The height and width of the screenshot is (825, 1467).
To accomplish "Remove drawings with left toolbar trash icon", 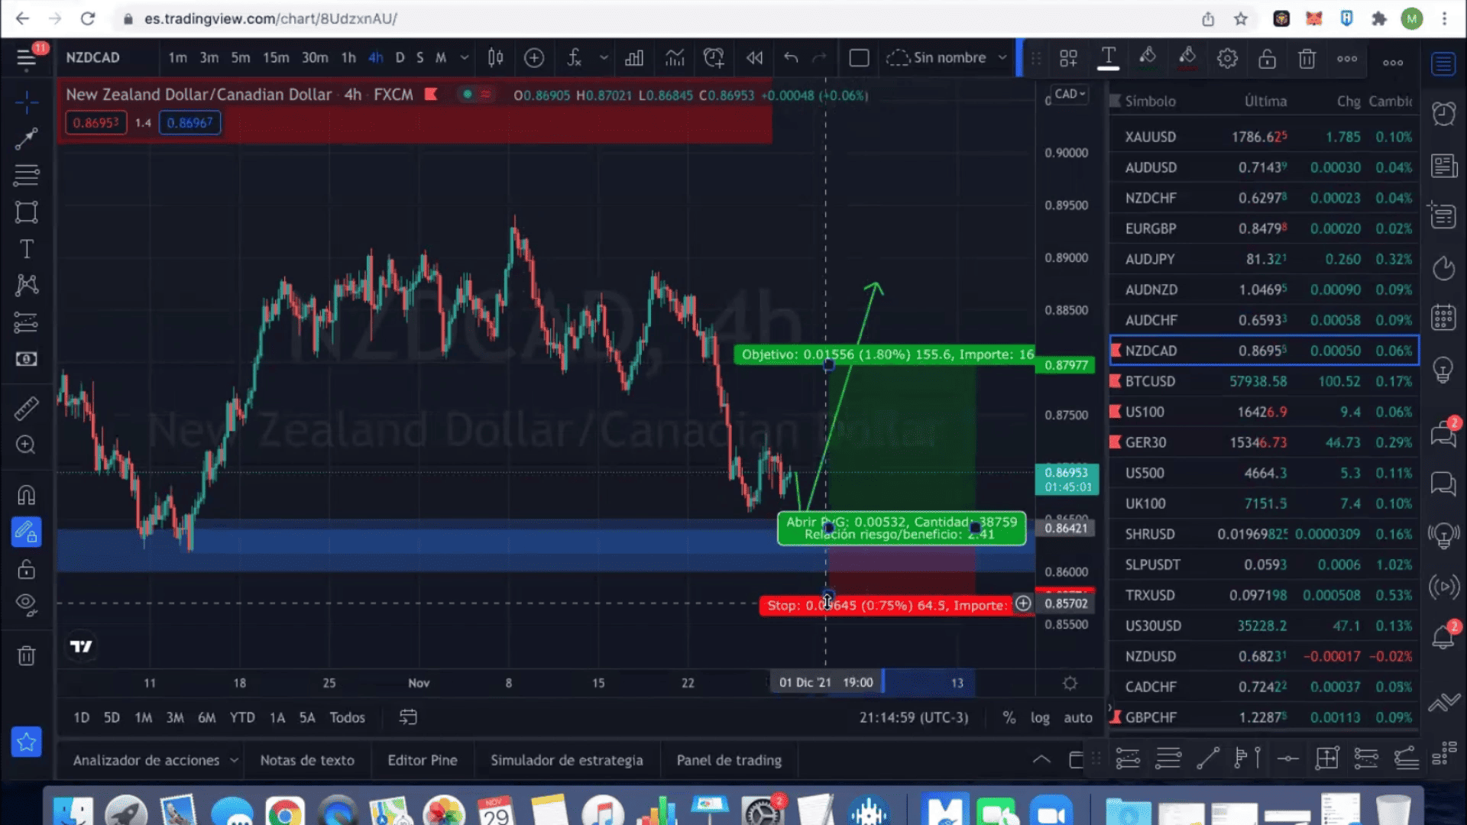I will (26, 655).
